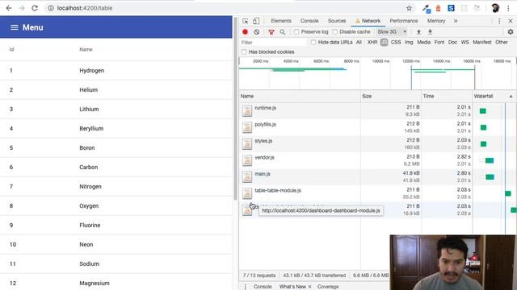Filter requests by Img
The height and width of the screenshot is (290, 517).
tap(409, 43)
